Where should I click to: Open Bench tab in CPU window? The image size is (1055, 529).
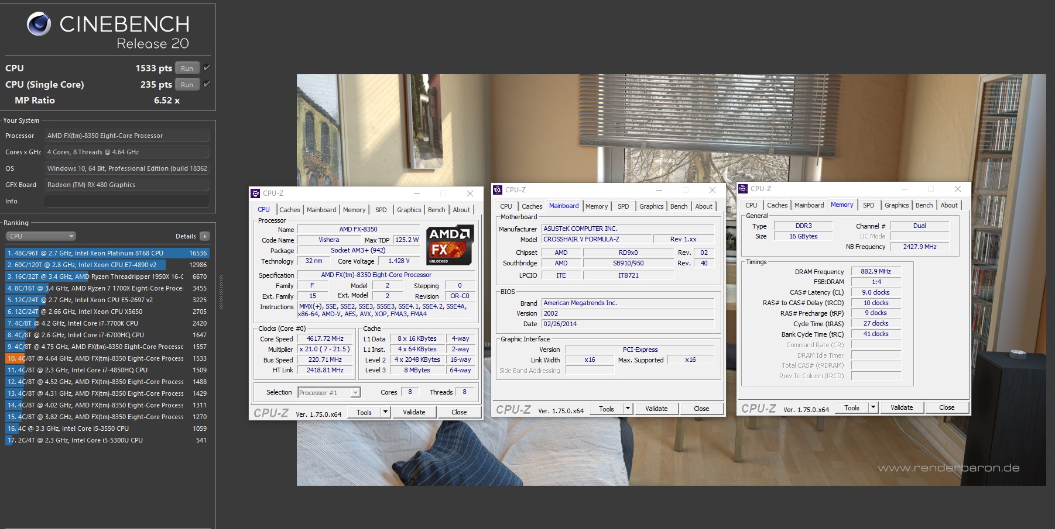[436, 210]
